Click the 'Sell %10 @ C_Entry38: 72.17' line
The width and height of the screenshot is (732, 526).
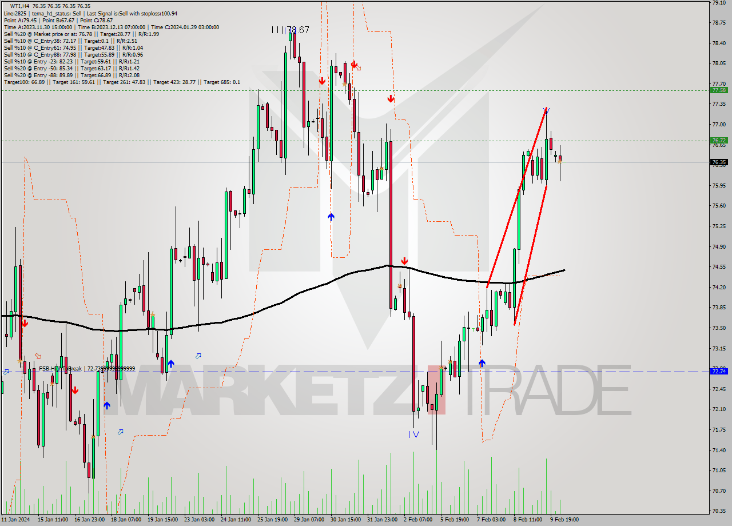click(x=70, y=41)
